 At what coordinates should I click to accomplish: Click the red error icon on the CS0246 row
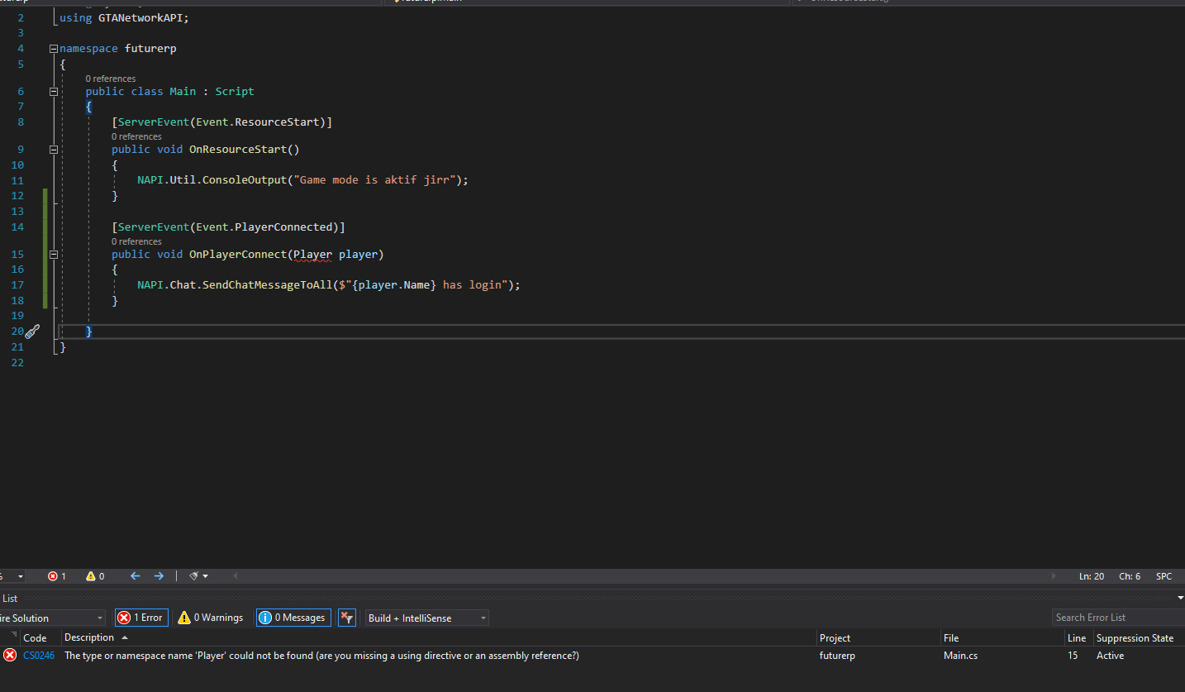pos(10,655)
